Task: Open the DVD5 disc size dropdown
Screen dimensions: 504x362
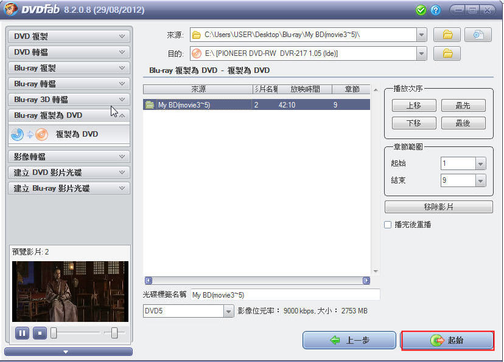Action: click(228, 311)
